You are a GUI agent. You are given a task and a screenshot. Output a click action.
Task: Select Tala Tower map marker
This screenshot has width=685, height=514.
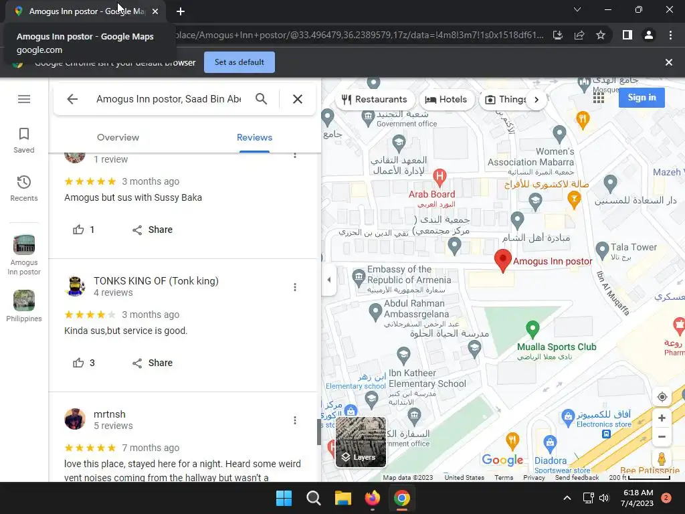click(602, 251)
